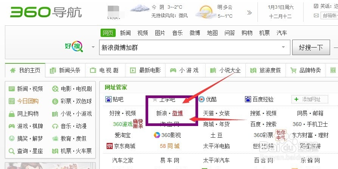Select the 新闻 search tab

[126, 33]
